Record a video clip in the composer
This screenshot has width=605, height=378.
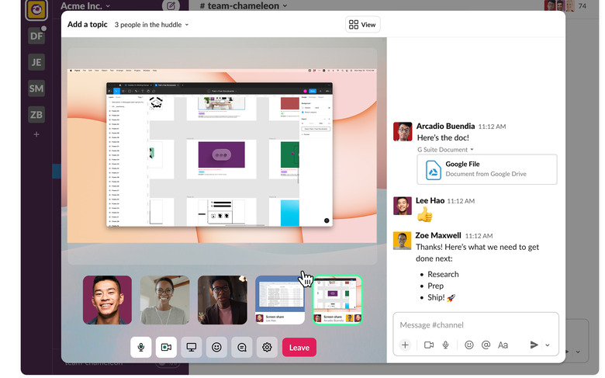tap(429, 345)
